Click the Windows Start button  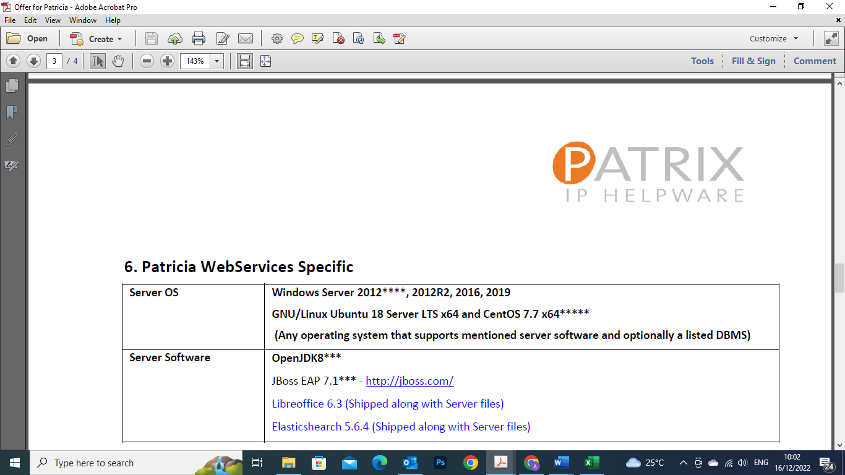(x=15, y=463)
